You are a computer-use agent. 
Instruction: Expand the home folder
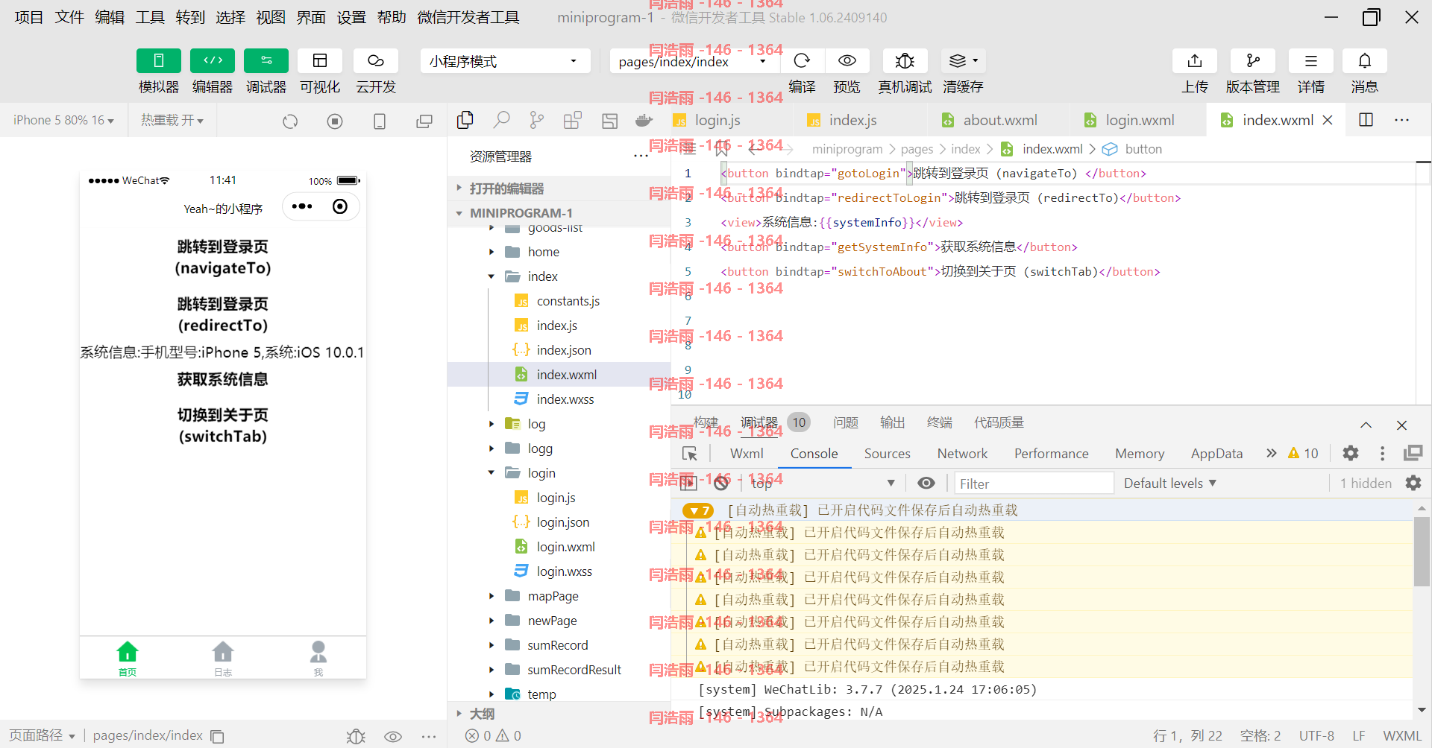[559, 252]
